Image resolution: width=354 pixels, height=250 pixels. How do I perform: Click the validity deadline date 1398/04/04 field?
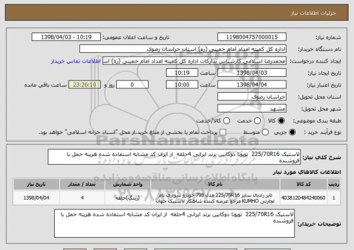pyautogui.click(x=252, y=85)
